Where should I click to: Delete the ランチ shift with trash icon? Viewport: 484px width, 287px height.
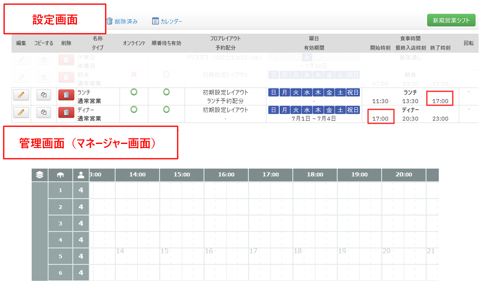coord(66,95)
